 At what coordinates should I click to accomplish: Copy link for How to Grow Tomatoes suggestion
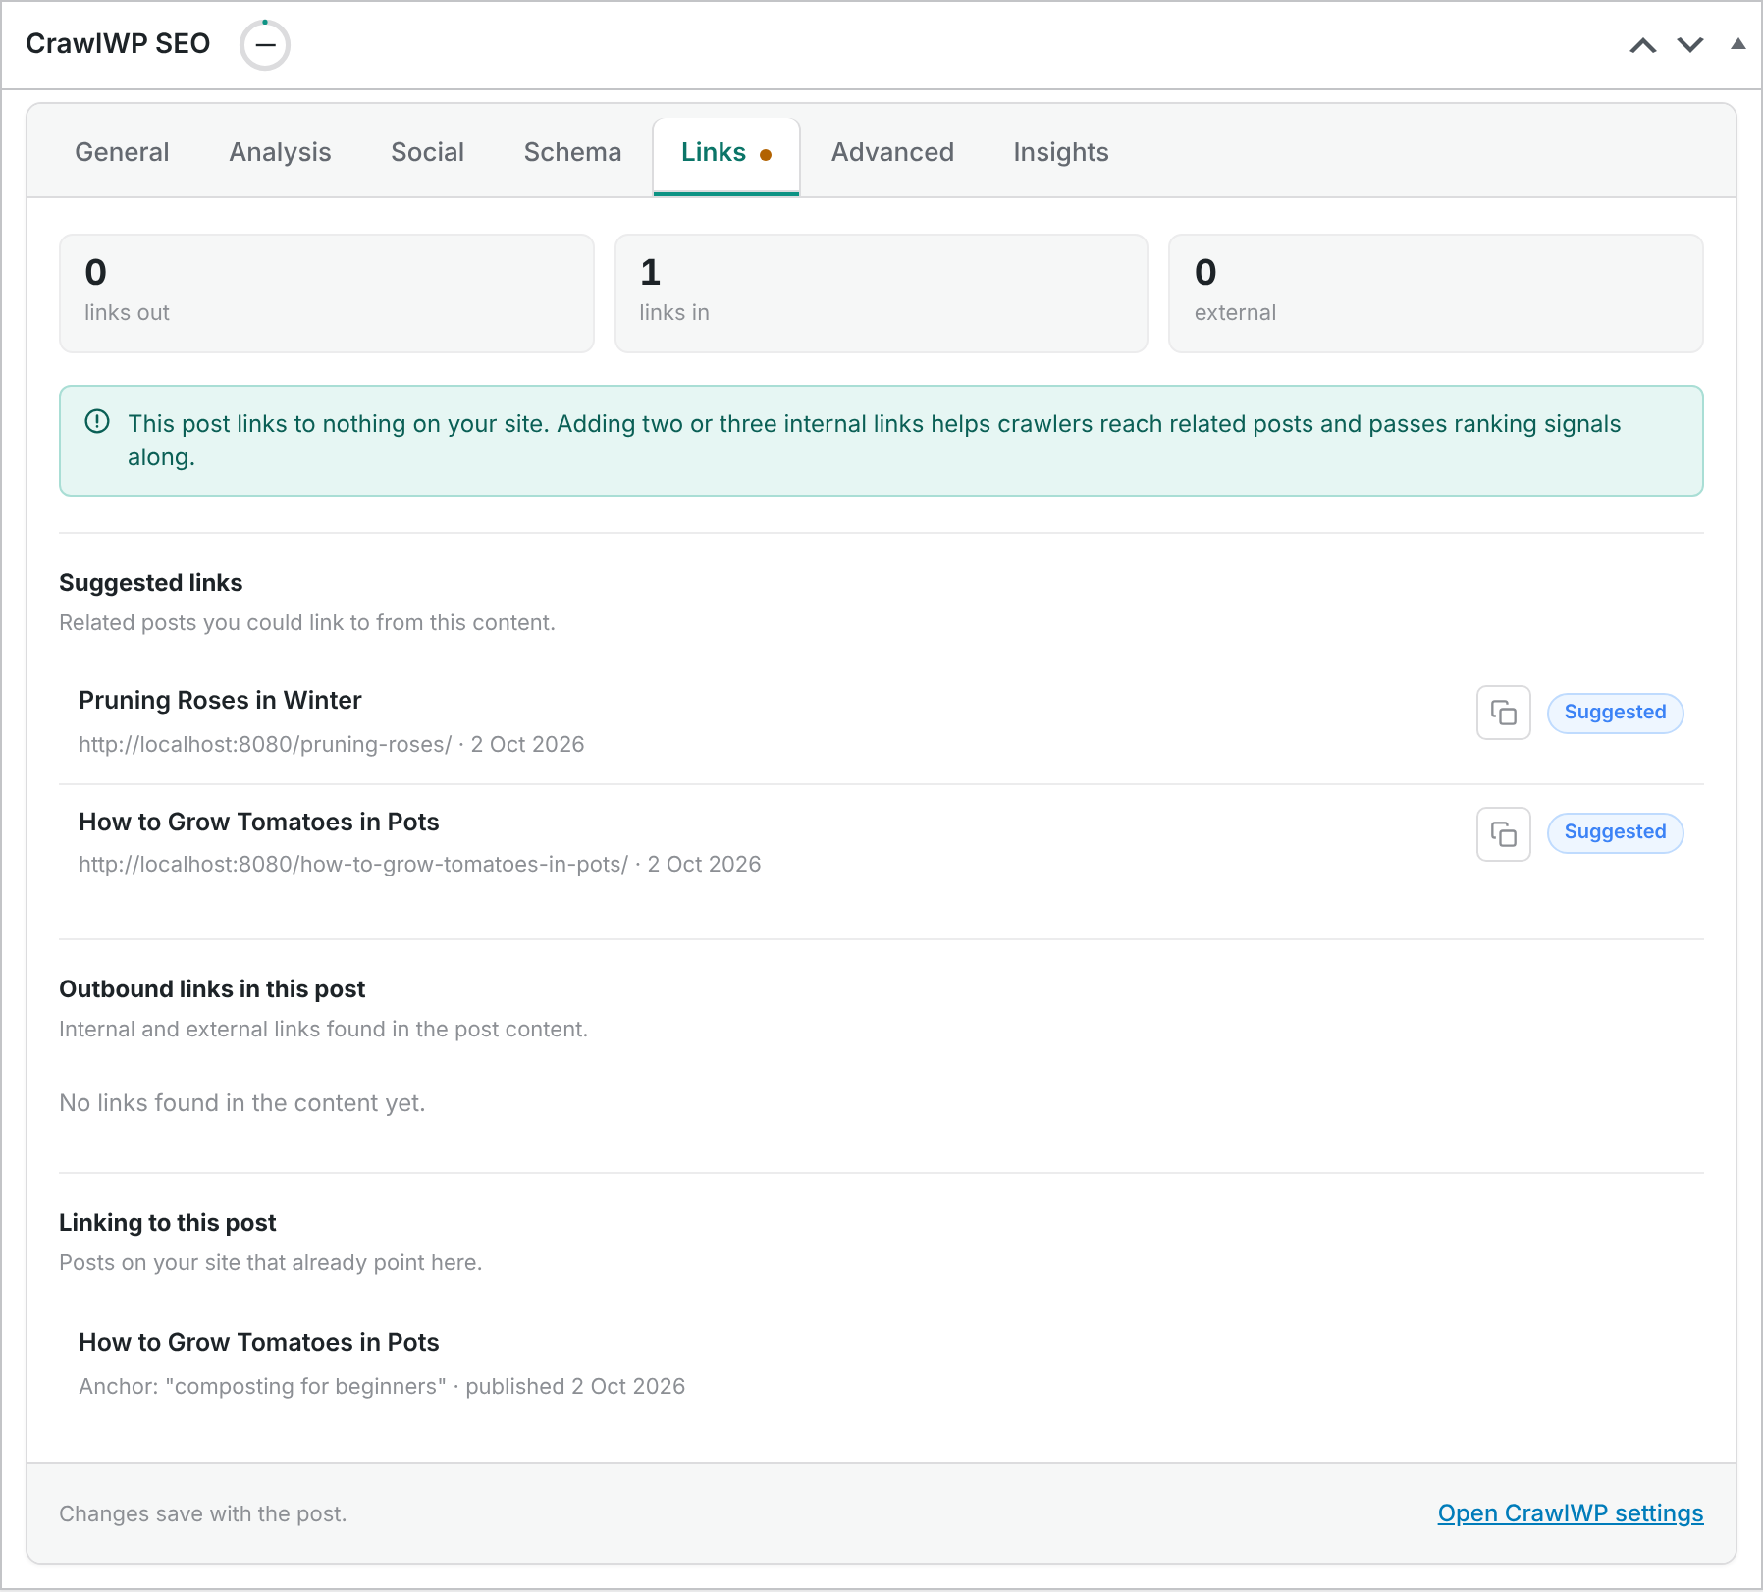[1503, 834]
